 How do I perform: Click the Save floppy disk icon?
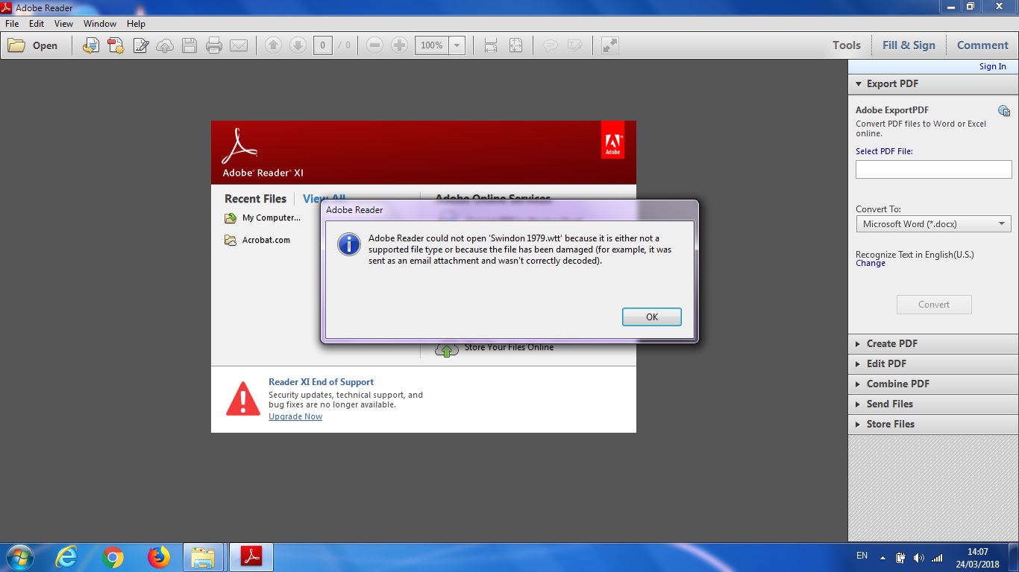pyautogui.click(x=189, y=45)
